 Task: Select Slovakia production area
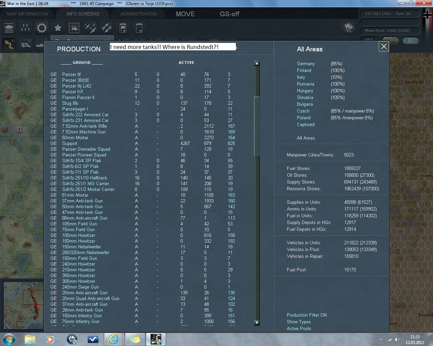pos(305,97)
